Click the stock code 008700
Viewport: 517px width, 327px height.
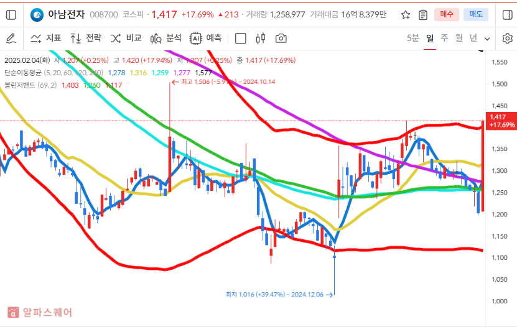click(103, 15)
